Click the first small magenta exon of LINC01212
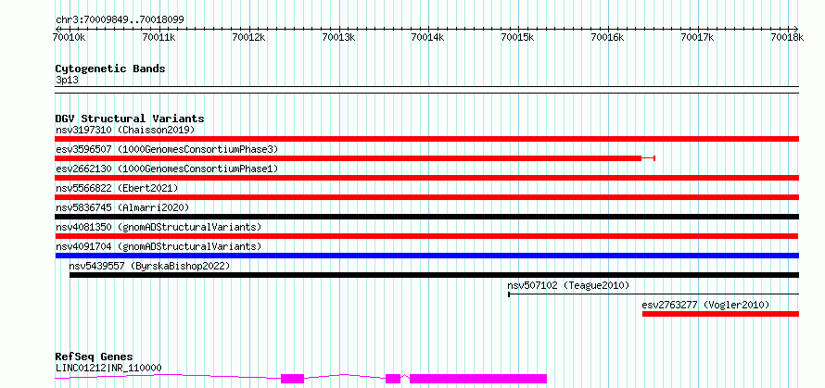 point(293,379)
